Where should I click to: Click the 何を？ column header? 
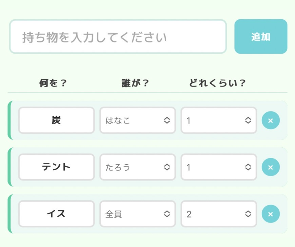(53, 83)
